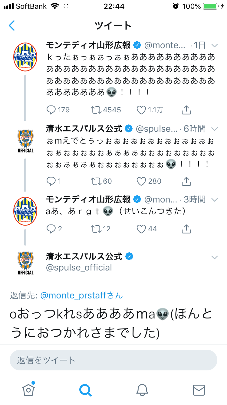Like the S-Pulse tweet with 280 likes
The width and height of the screenshot is (227, 405).
[x=141, y=181]
